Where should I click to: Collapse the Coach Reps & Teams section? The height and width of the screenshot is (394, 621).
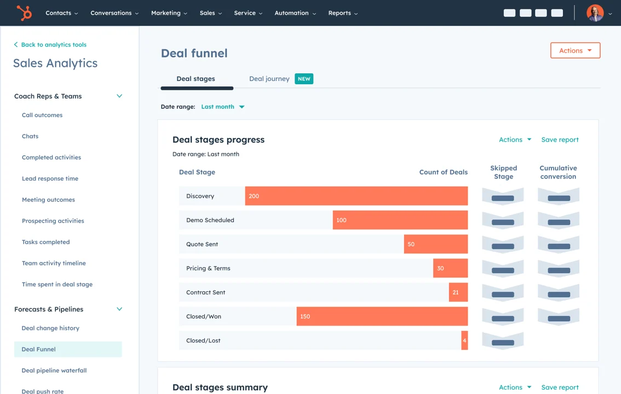(119, 96)
